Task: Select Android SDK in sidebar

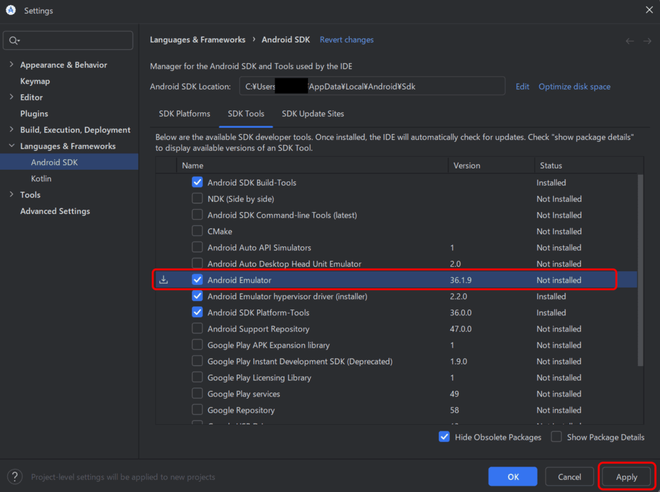Action: pyautogui.click(x=69, y=162)
